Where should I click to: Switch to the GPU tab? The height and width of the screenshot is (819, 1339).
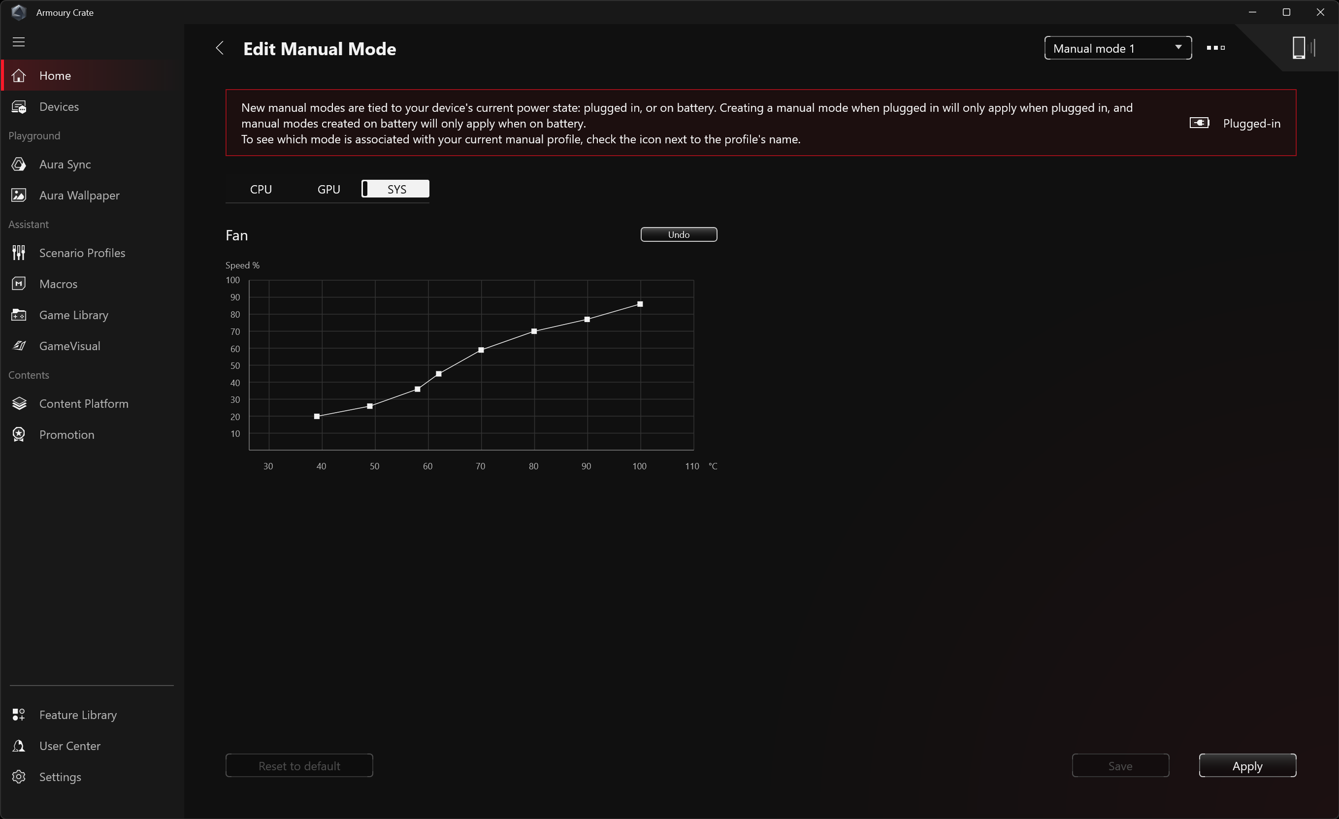point(329,189)
